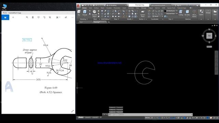Viewport: 219px width, 123px height.
Task: Open Photos collection view icon
Action: click(5, 17)
